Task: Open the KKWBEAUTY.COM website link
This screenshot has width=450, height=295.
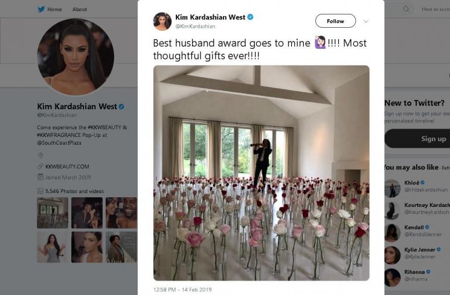Action: point(66,167)
